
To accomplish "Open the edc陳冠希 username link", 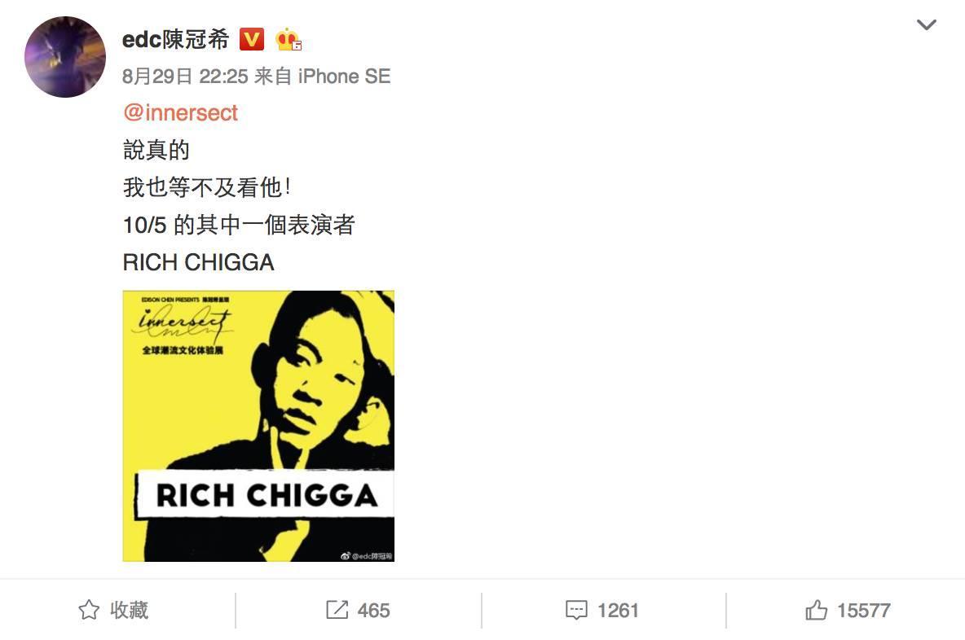I will pyautogui.click(x=175, y=39).
